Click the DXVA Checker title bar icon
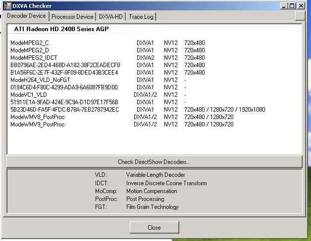 (8, 6)
